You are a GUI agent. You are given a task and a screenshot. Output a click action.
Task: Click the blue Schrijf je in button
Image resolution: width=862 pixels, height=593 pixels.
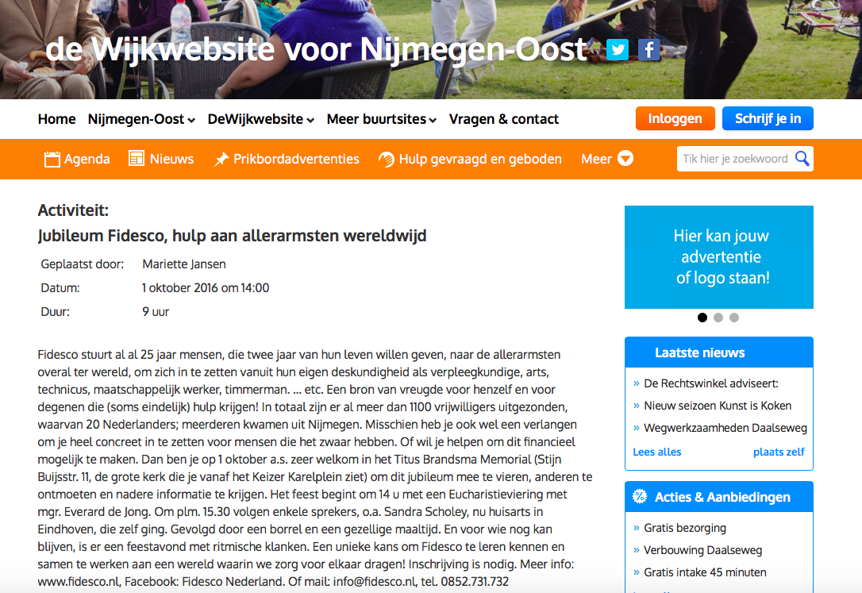point(768,119)
